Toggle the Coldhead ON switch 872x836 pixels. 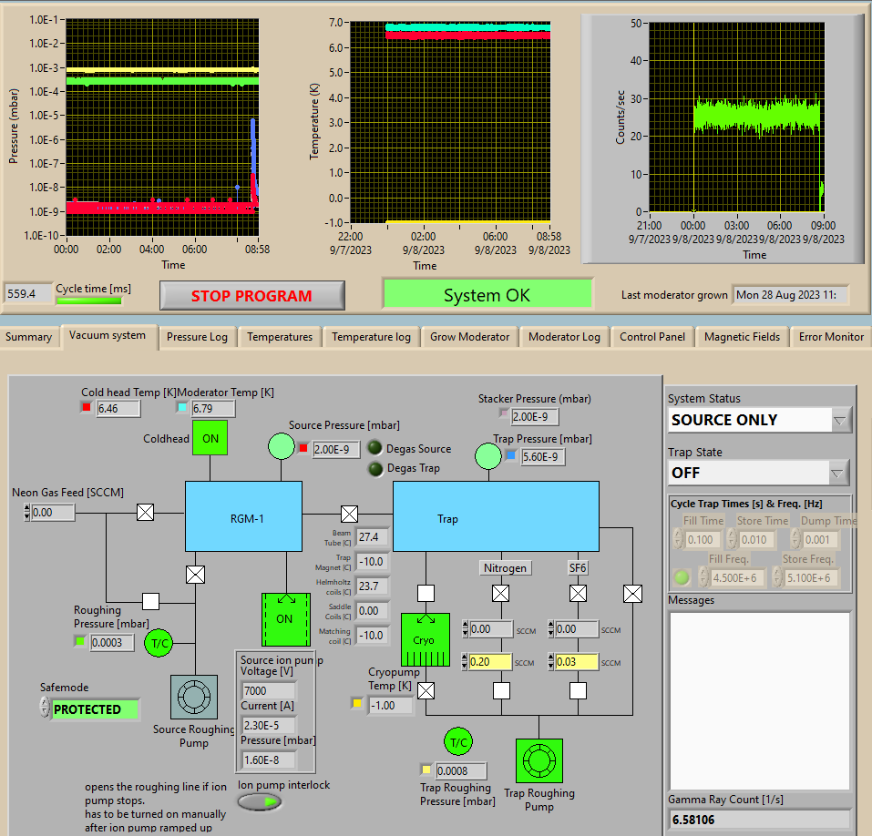[210, 438]
